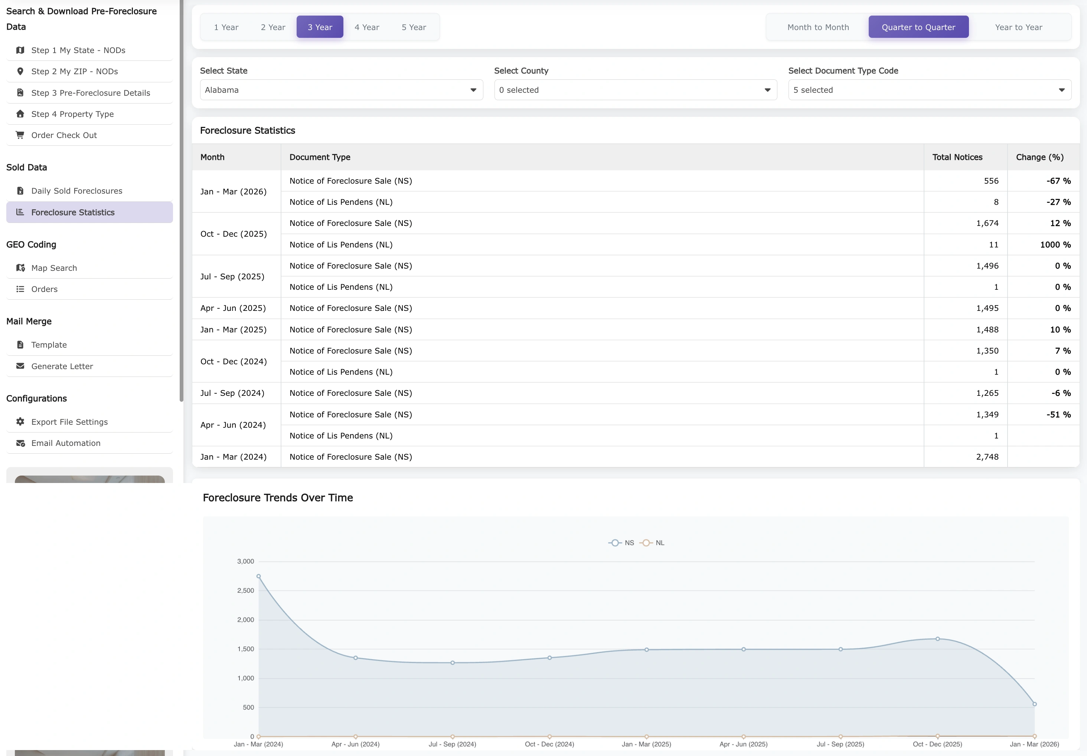
Task: Expand the Select County dropdown
Action: click(x=635, y=90)
